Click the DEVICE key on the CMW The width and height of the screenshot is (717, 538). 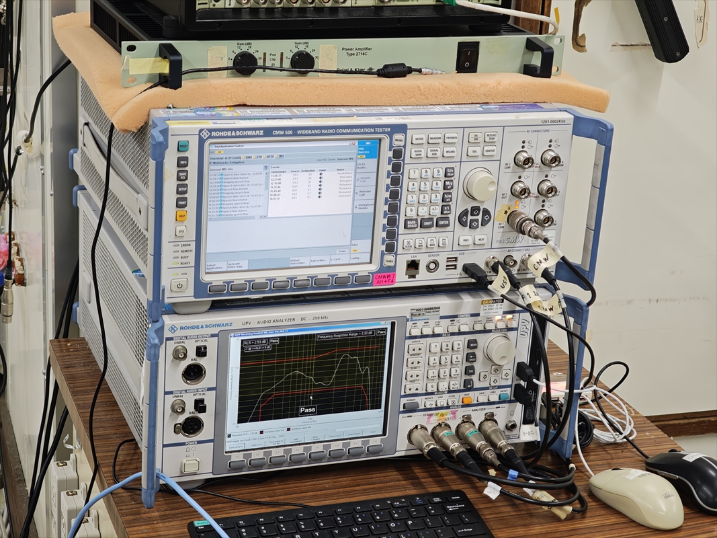419,139
